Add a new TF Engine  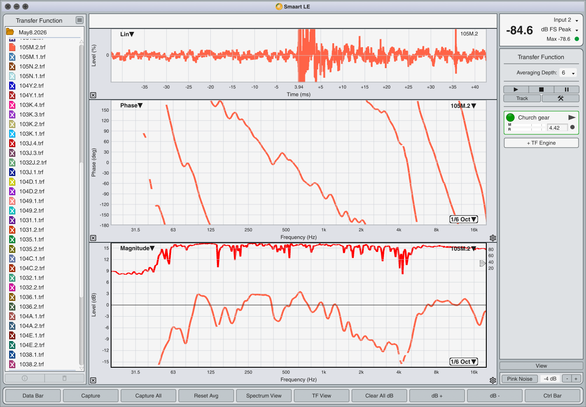541,143
